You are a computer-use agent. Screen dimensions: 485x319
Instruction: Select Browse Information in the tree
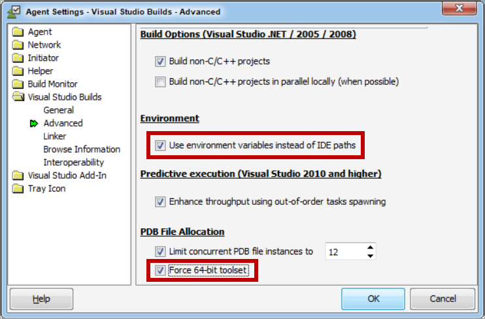tap(82, 149)
